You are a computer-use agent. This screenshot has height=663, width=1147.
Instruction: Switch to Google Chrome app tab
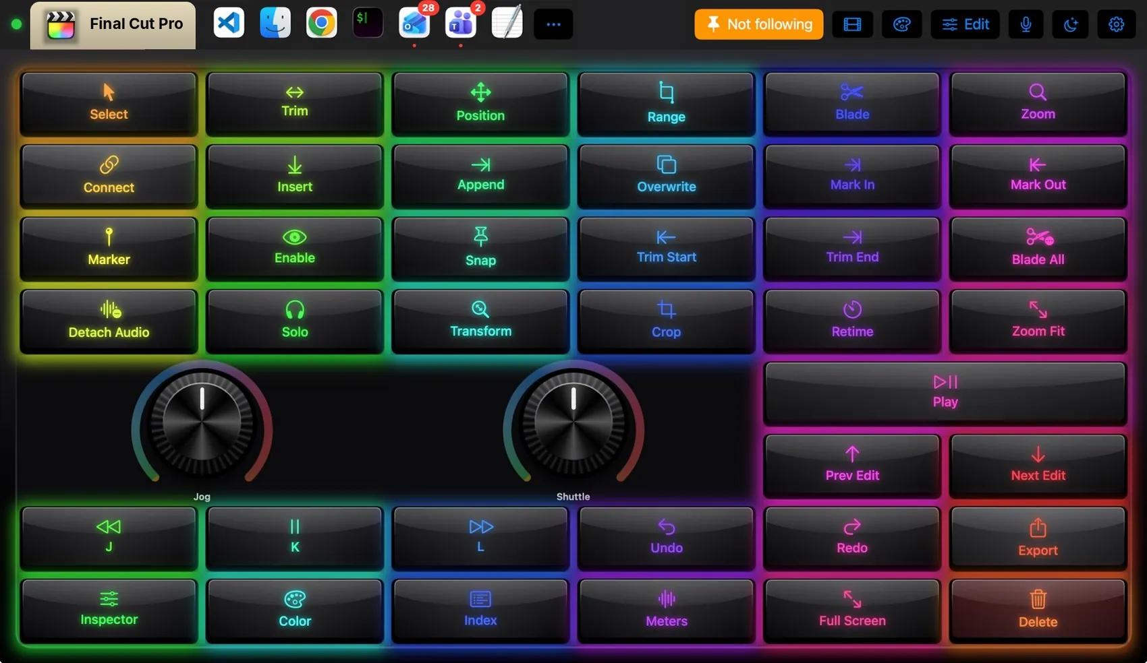(x=321, y=23)
